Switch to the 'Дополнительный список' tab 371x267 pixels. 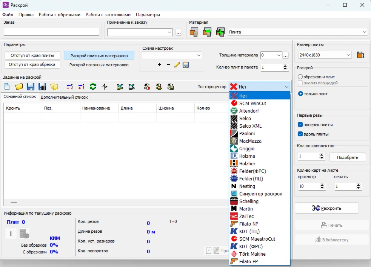click(64, 97)
